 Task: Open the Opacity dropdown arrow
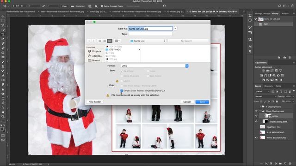[x=293, y=96]
